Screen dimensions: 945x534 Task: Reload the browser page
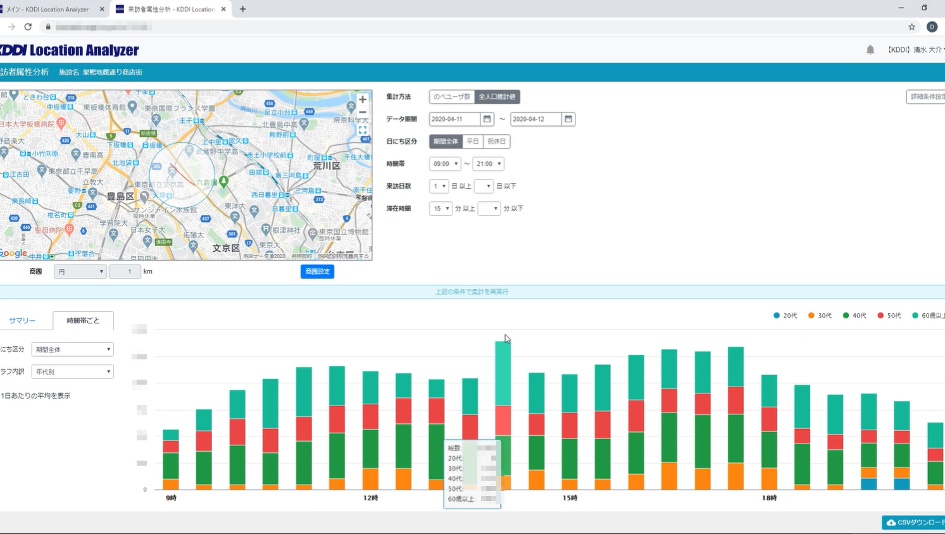pos(28,27)
